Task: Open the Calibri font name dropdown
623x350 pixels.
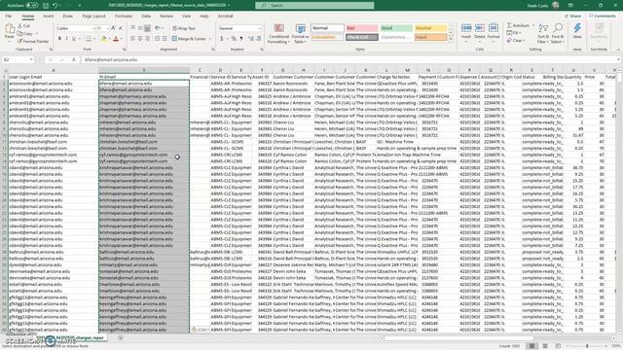Action: tap(94, 28)
